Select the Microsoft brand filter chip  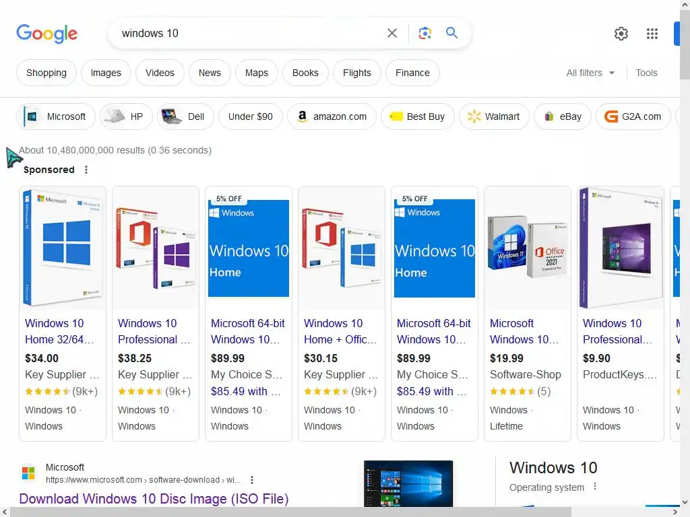point(56,116)
